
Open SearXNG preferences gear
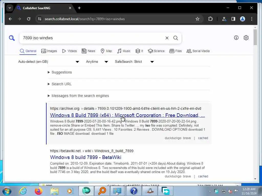246,38
